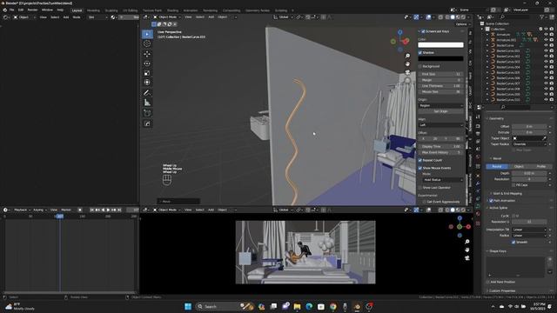Click the Windows taskbar Search box
The height and width of the screenshot is (313, 557).
click(x=225, y=307)
